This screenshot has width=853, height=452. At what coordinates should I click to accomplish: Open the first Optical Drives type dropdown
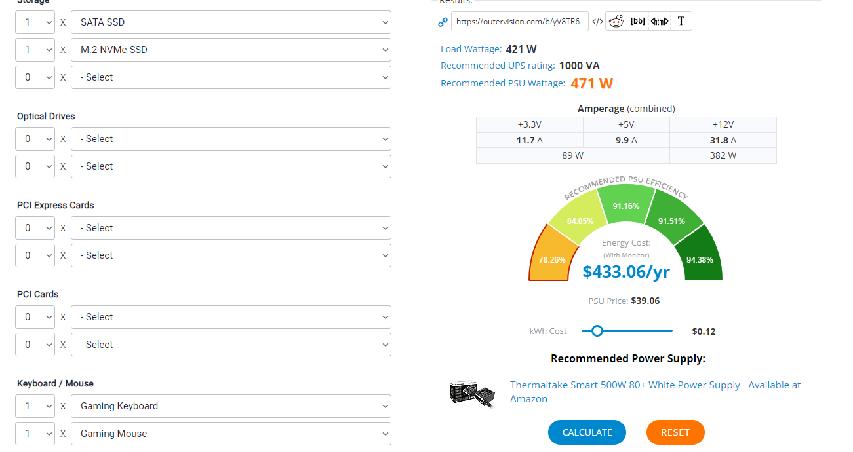pyautogui.click(x=231, y=139)
